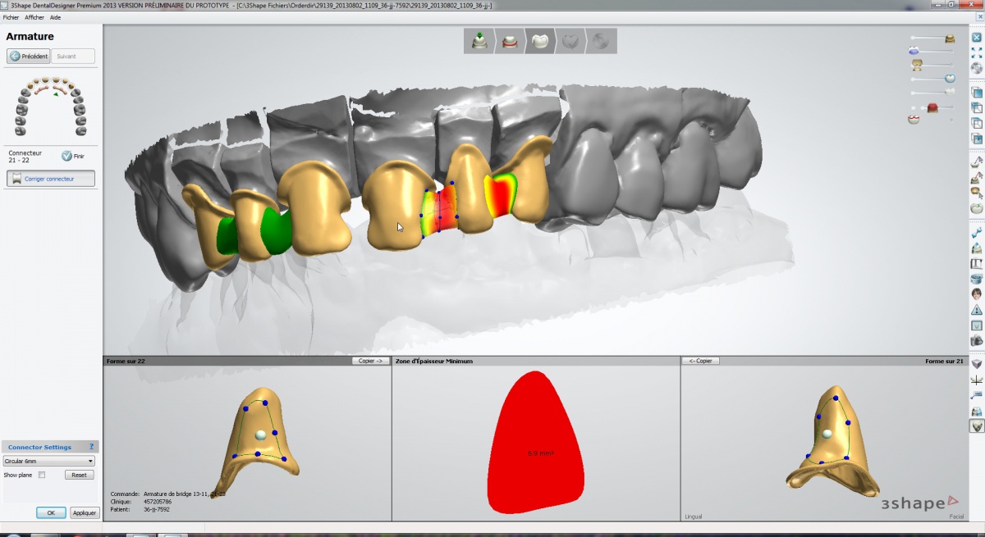
Task: Confirm with the OK button
Action: (x=51, y=512)
